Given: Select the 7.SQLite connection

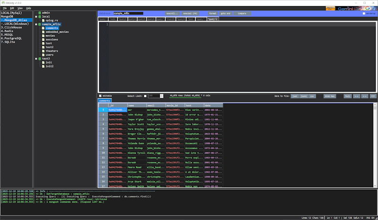Looking at the screenshot, I should point(8,42).
